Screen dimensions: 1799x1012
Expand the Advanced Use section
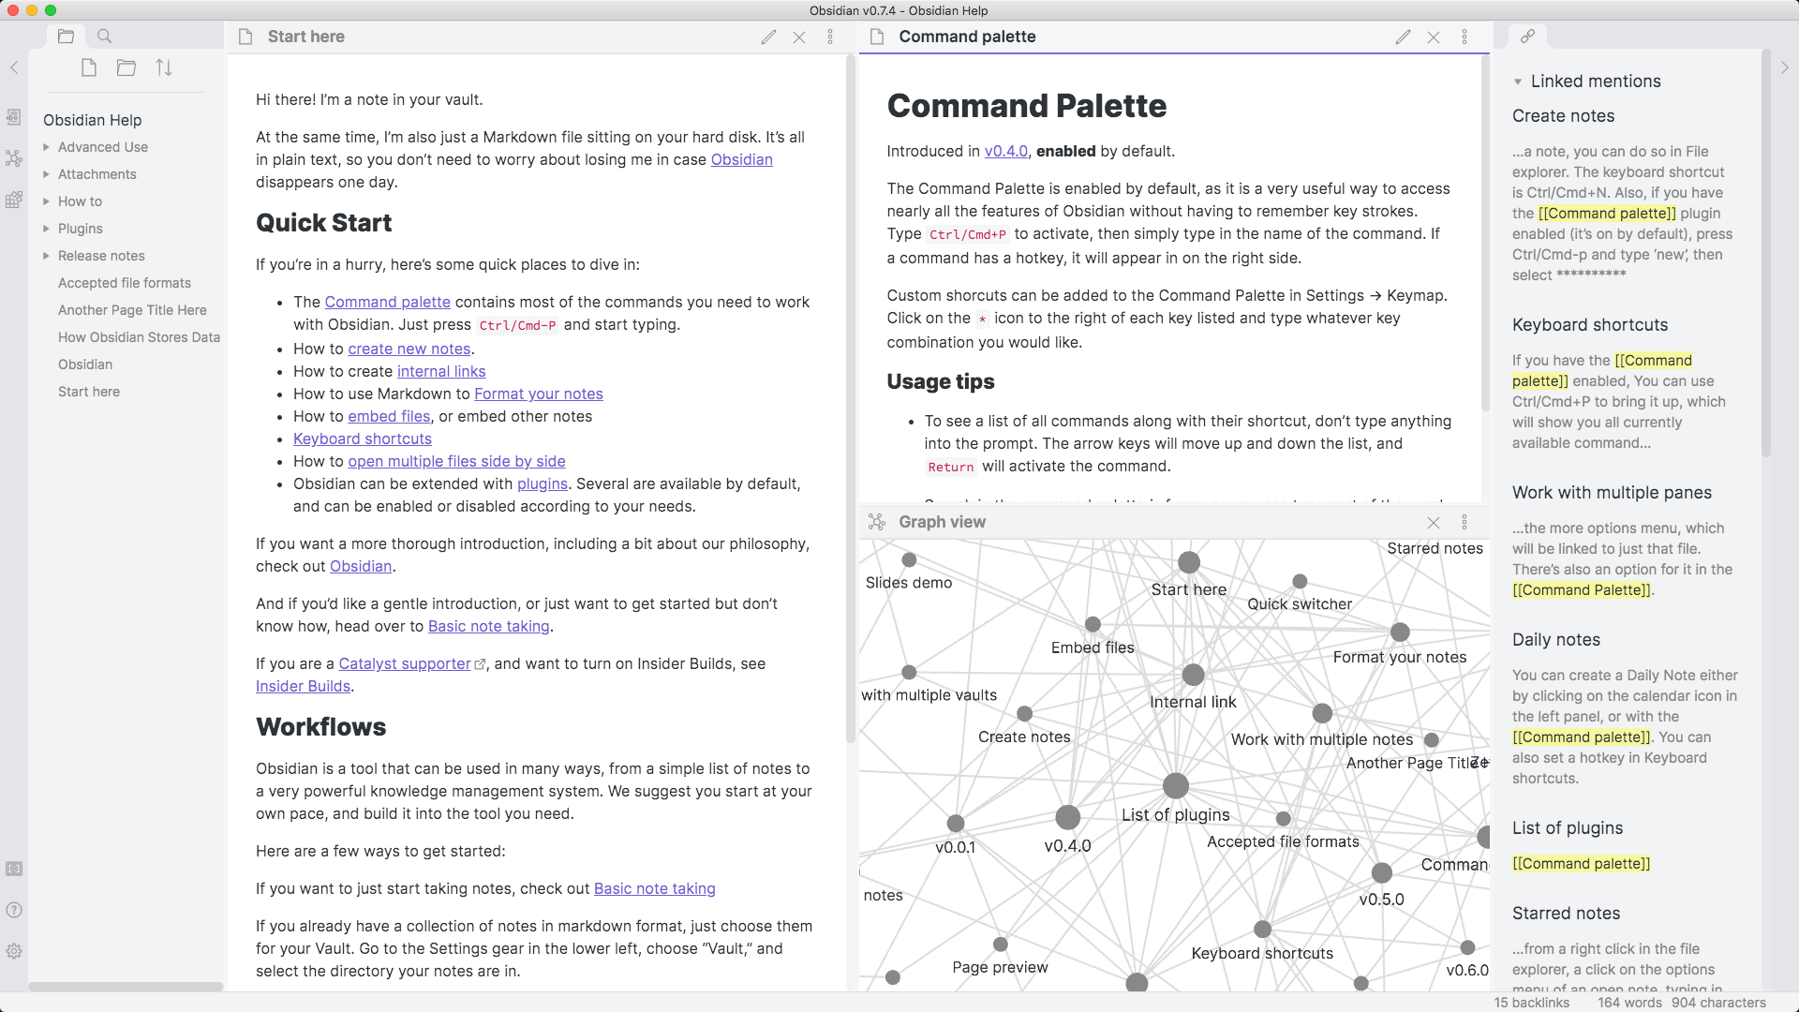[x=46, y=147]
